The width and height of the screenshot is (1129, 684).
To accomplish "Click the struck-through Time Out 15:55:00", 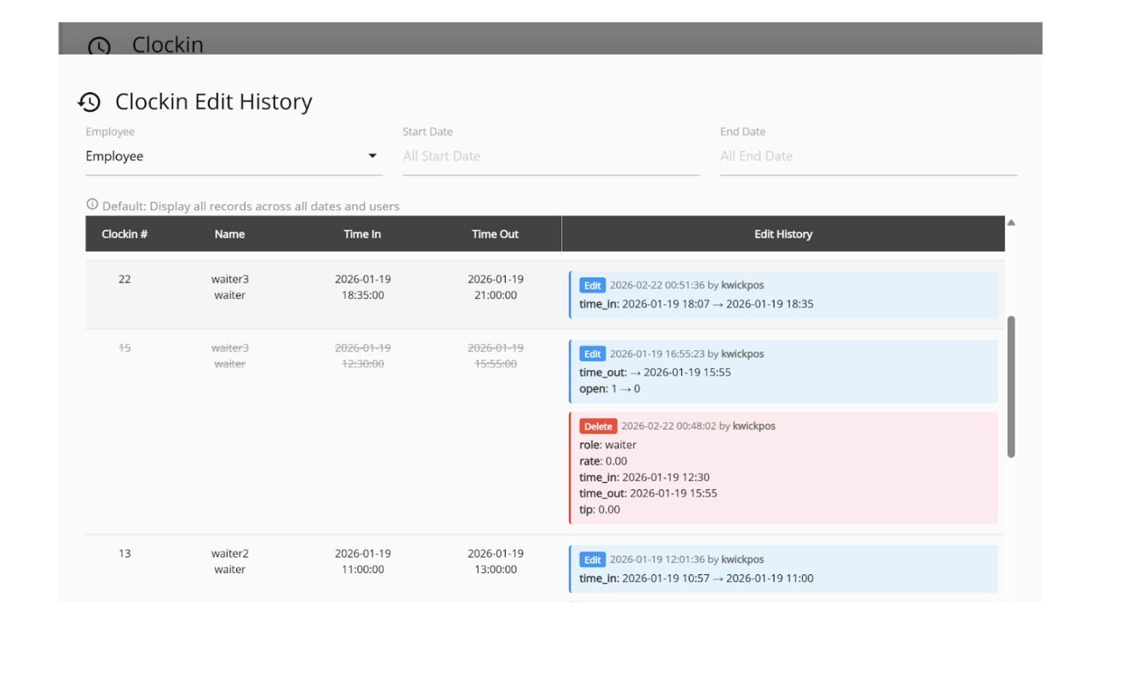I will click(x=495, y=364).
